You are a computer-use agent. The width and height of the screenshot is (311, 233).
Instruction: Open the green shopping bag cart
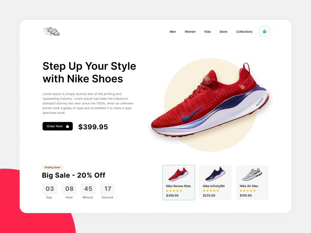point(264,31)
